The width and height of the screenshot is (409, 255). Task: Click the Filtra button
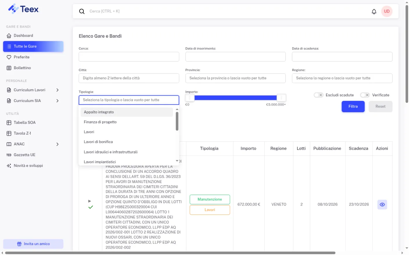(x=353, y=107)
